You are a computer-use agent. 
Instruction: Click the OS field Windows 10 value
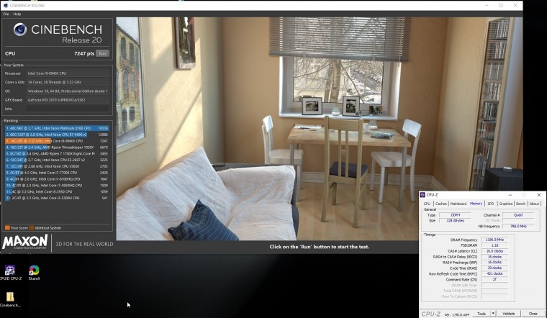[68, 91]
